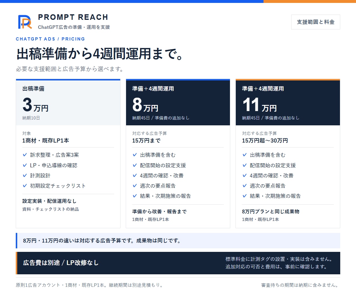Select the 11万円 plan header card

pyautogui.click(x=288, y=102)
